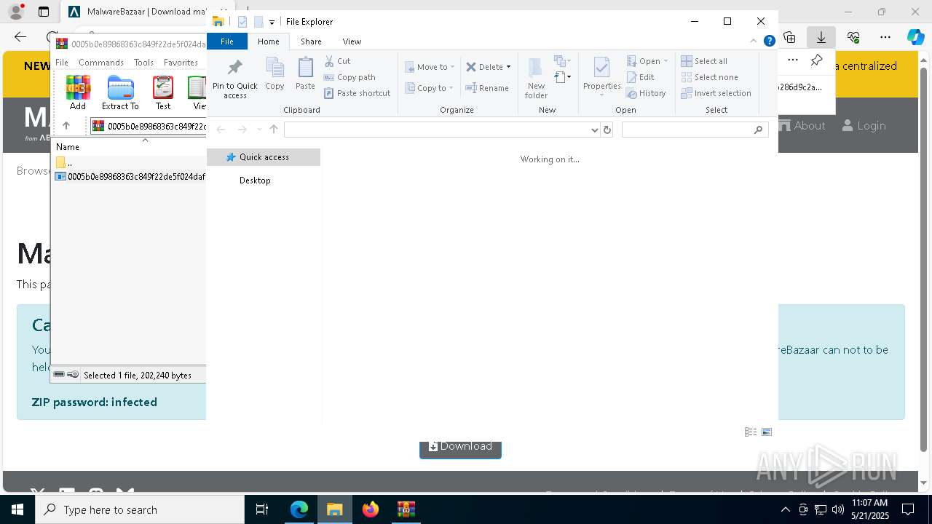The height and width of the screenshot is (524, 932).
Task: Click WinRAR up one level arrow
Action: (x=66, y=125)
